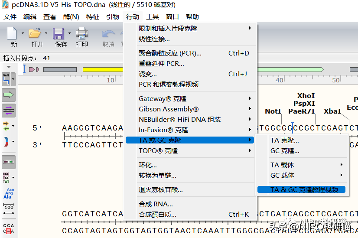The height and width of the screenshot is (238, 358).
Task: Click the XhoI enzyme site label
Action: tap(306, 96)
